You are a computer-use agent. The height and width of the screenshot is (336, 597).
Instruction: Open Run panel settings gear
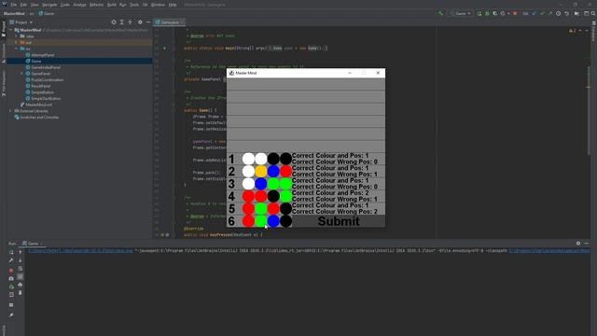click(578, 243)
